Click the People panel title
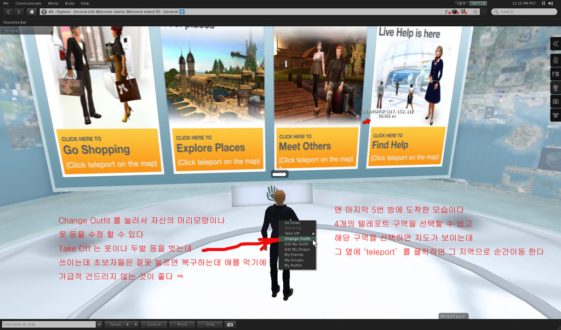561x330 pixels. [11, 31]
